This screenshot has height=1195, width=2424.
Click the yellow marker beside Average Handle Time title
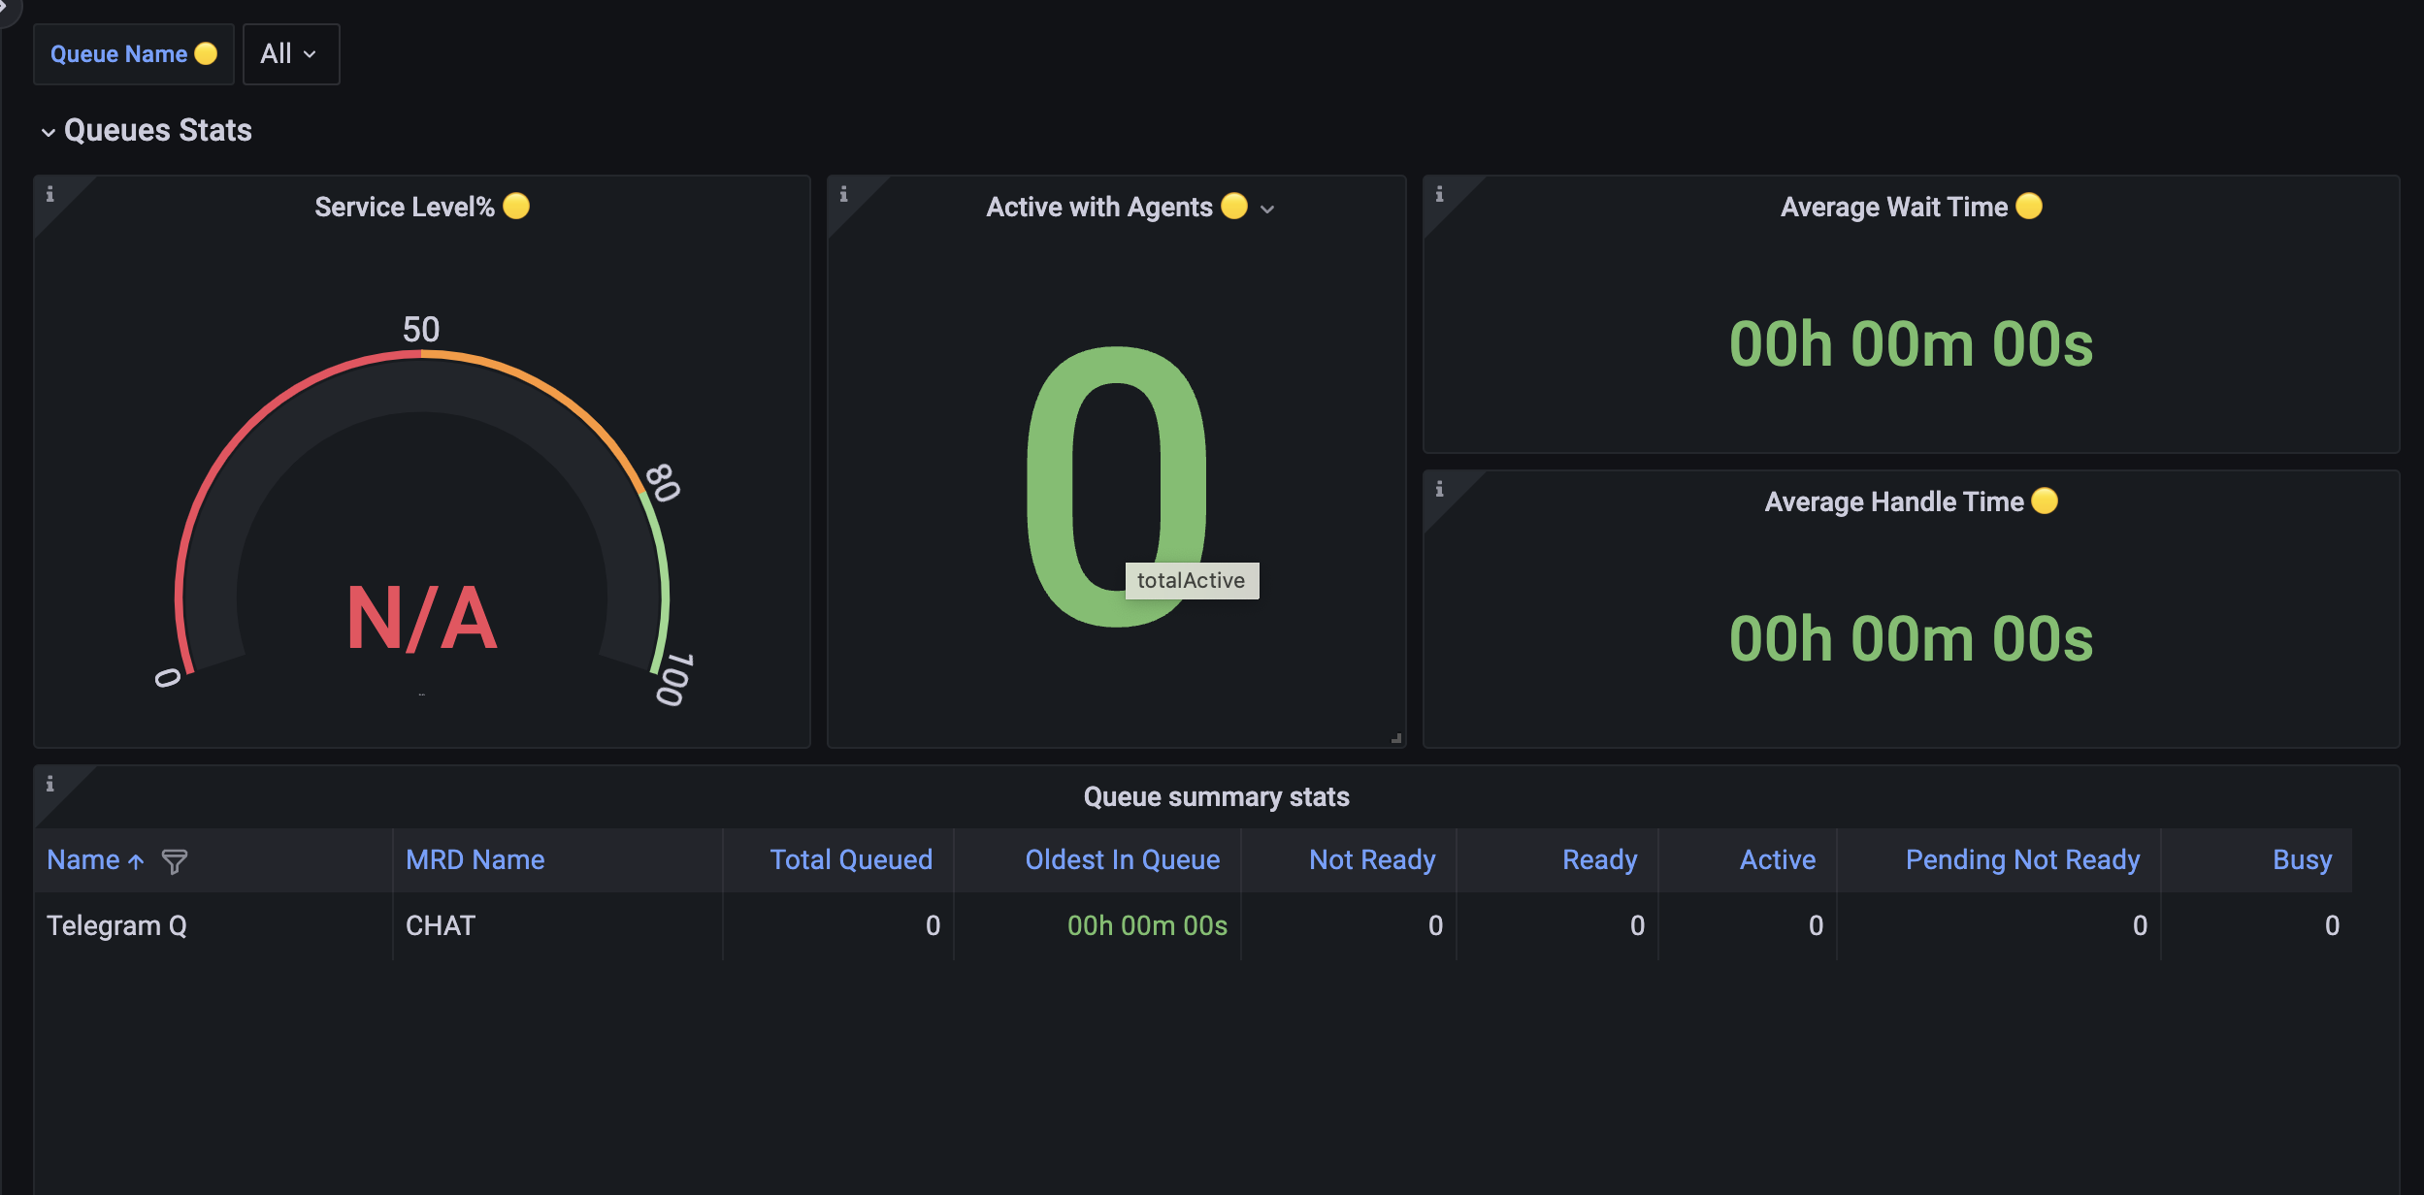click(2045, 501)
